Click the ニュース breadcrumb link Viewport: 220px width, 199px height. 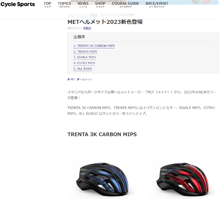[x=82, y=15]
